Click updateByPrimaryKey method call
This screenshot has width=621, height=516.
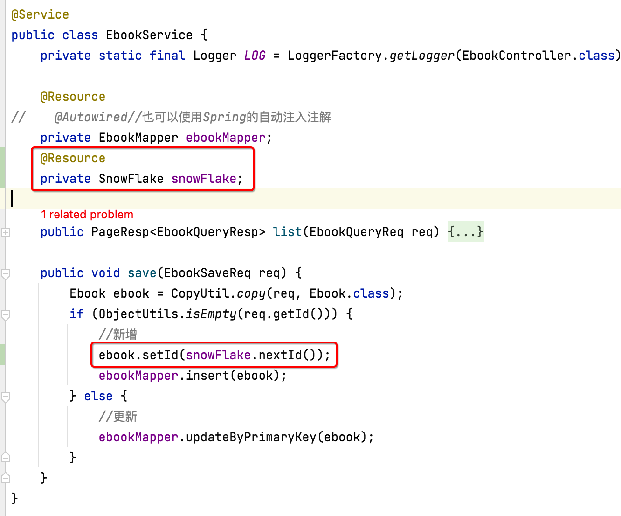tap(251, 437)
